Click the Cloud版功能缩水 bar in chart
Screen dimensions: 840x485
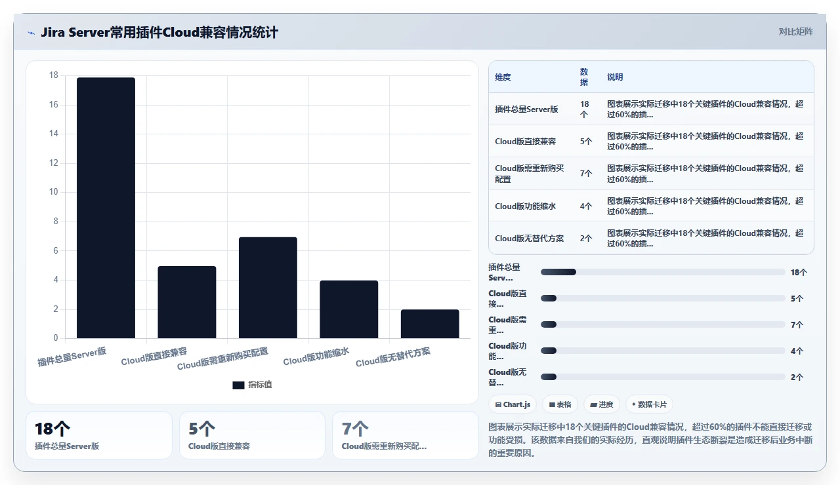(349, 309)
